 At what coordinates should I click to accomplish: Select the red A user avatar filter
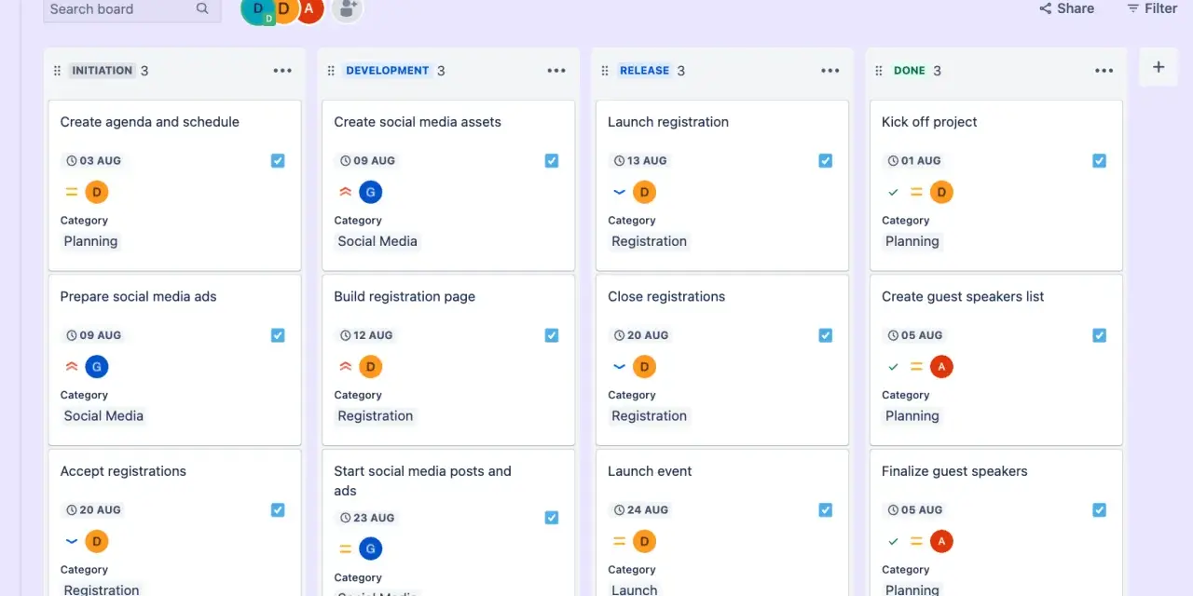(x=309, y=9)
